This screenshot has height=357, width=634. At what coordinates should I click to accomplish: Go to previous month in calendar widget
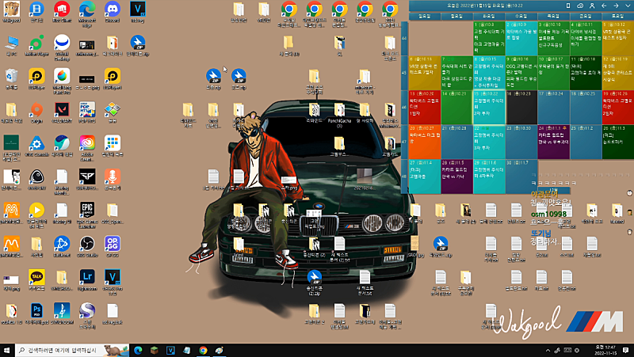(x=604, y=6)
